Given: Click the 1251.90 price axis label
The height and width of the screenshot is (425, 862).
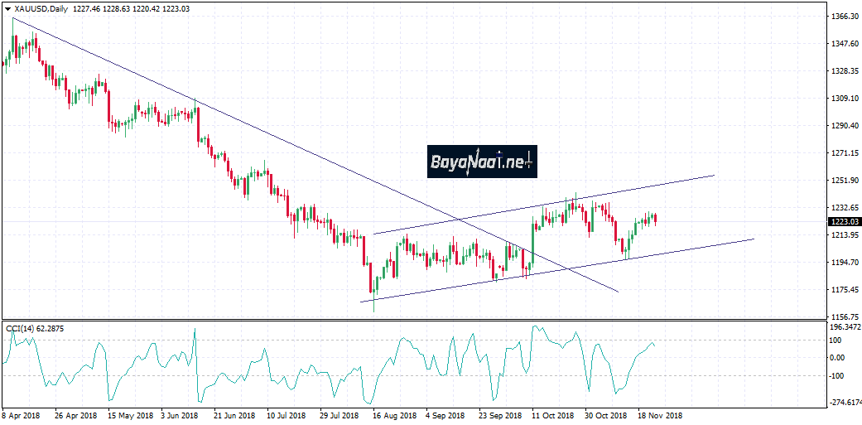Looking at the screenshot, I should coord(842,181).
